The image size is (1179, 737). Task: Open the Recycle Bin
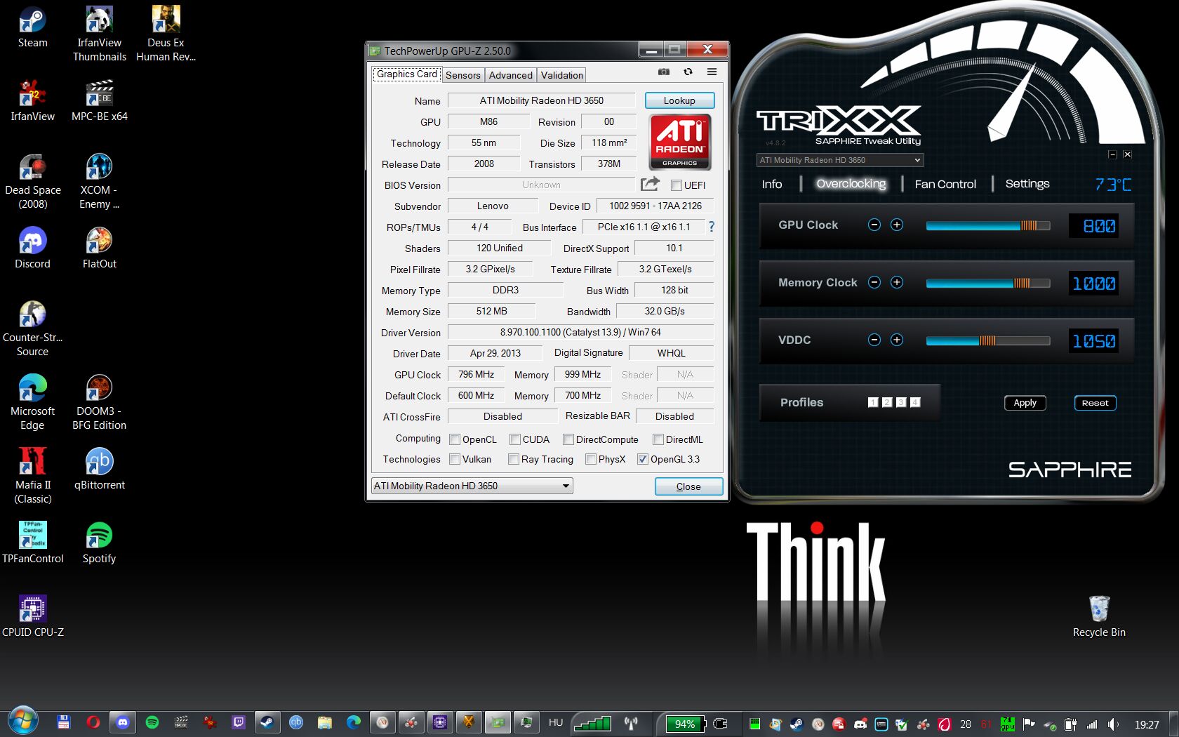(x=1099, y=617)
